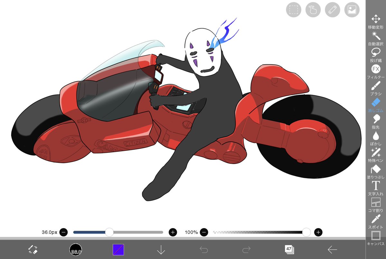
Task: Select the Brush (ブラシ) tool
Action: point(376,88)
